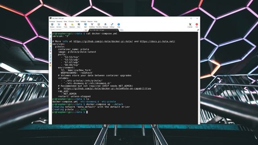
Task: Click the red Exit icon
Action: point(197,25)
